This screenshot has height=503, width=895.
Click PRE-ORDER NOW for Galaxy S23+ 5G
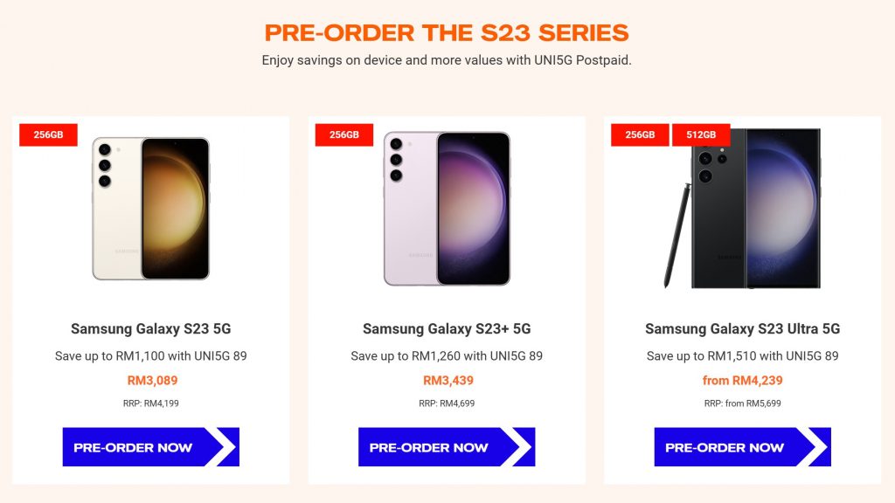447,447
